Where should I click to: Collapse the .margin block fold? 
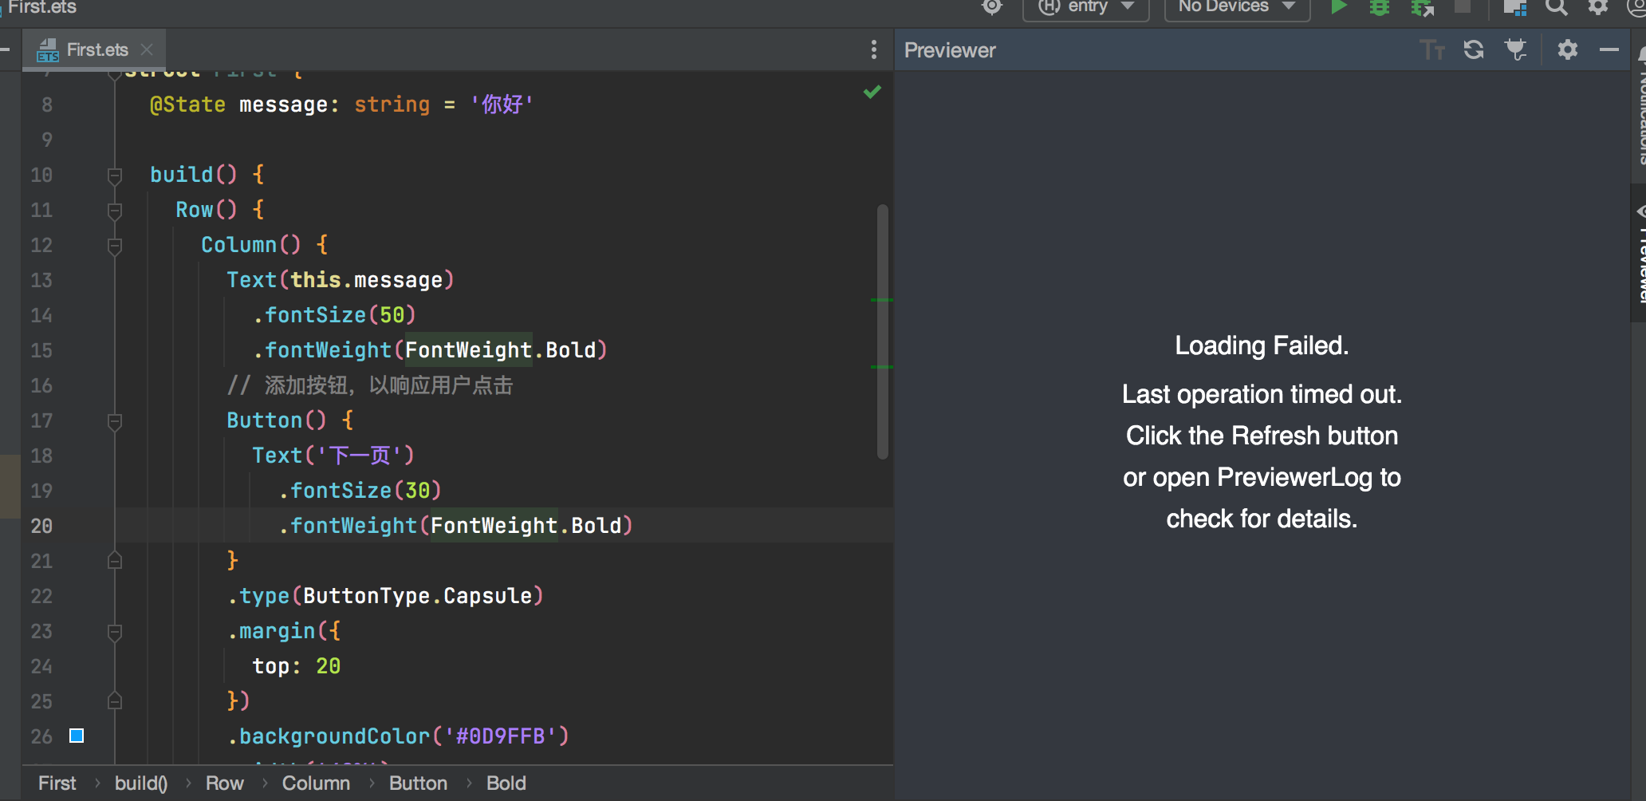point(115,632)
